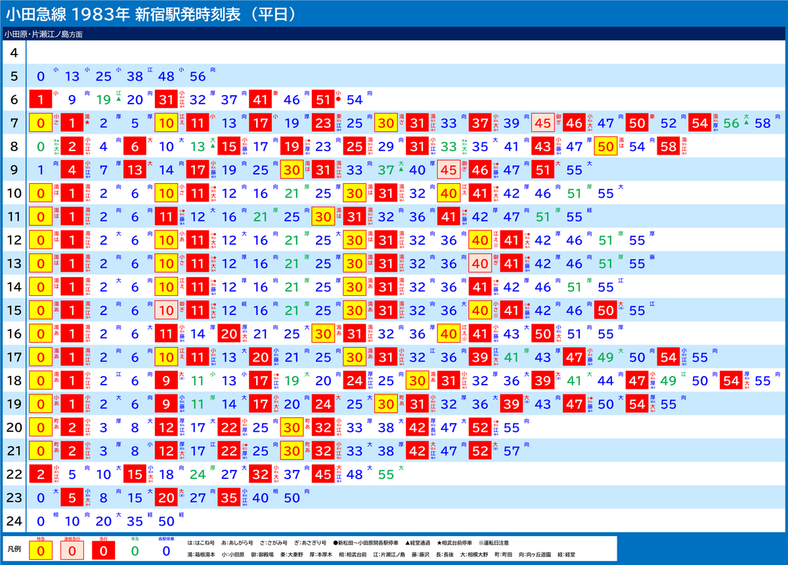Click the 5:00 departure (0 in row 5)
788x565 pixels.
click(41, 76)
